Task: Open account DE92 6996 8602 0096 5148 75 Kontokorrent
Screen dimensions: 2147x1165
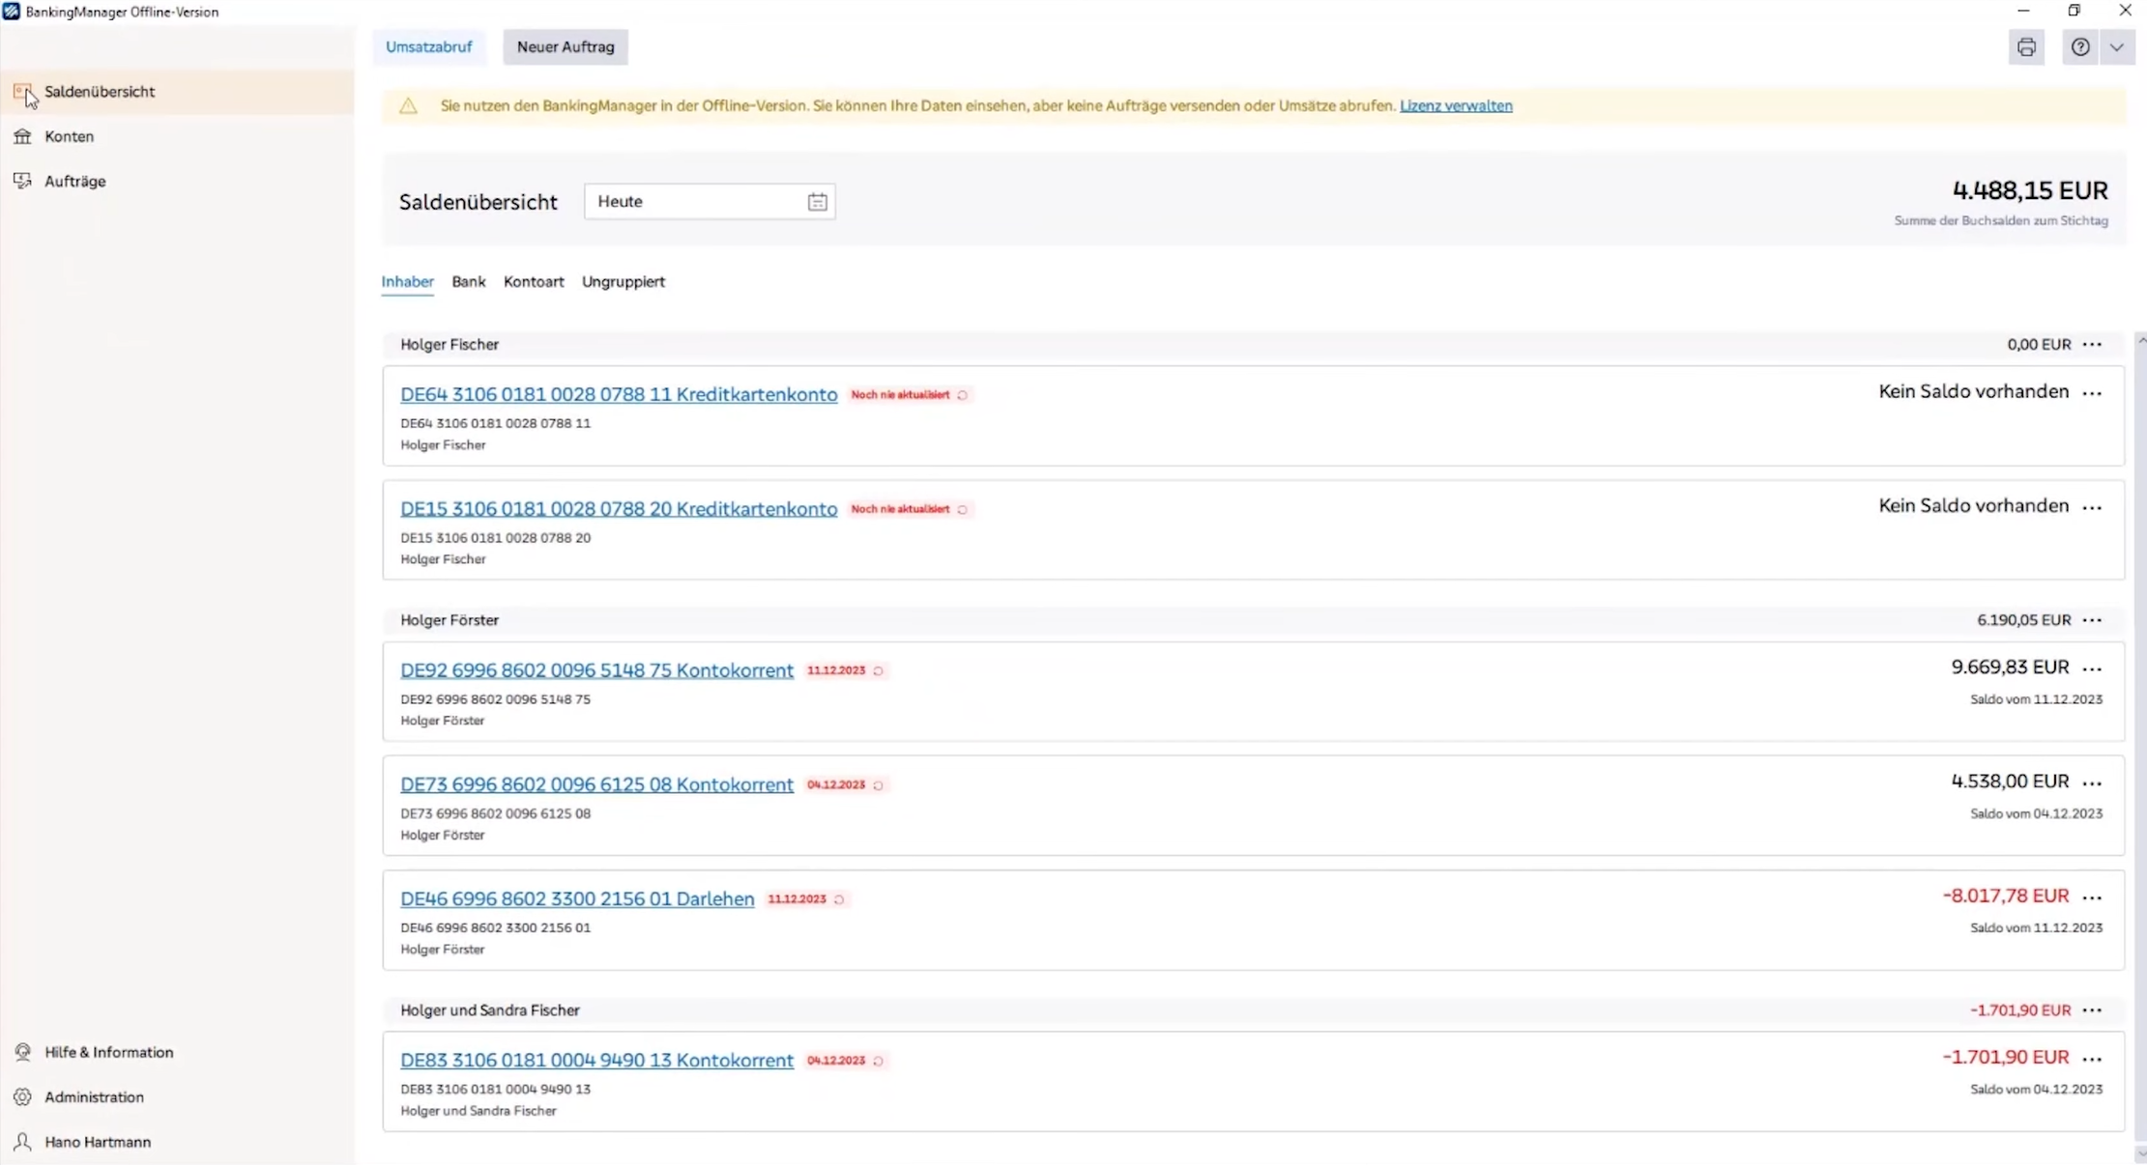Action: (x=595, y=669)
